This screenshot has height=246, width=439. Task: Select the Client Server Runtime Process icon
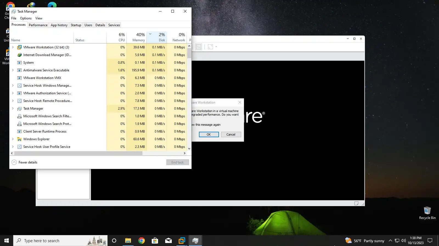pos(19,131)
